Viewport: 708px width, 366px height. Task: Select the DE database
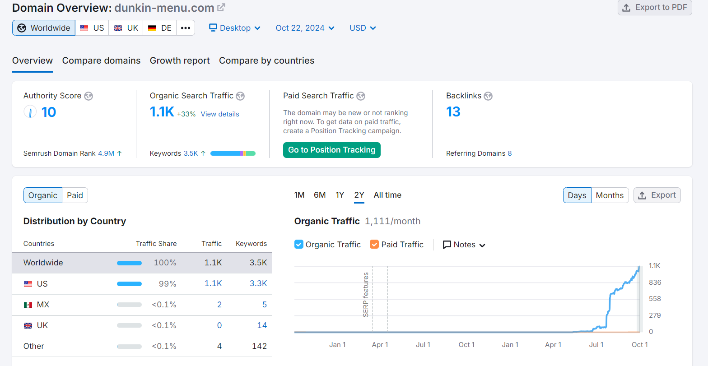point(160,28)
